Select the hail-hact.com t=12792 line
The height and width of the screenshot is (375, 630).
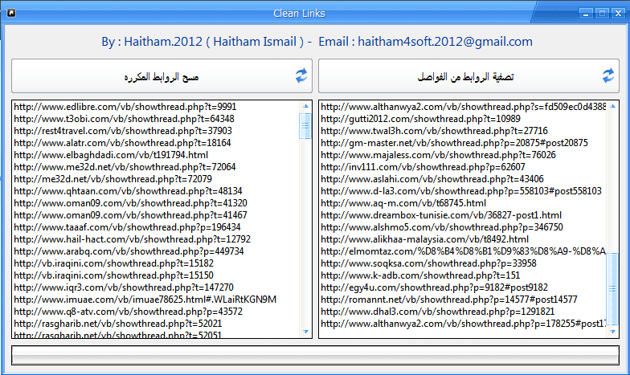[132, 239]
